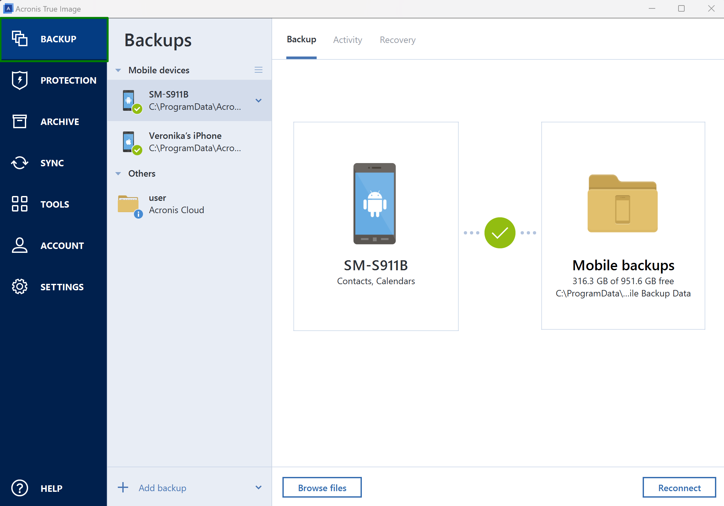The height and width of the screenshot is (506, 724).
Task: Open the Add backup dropdown arrow
Action: [258, 488]
